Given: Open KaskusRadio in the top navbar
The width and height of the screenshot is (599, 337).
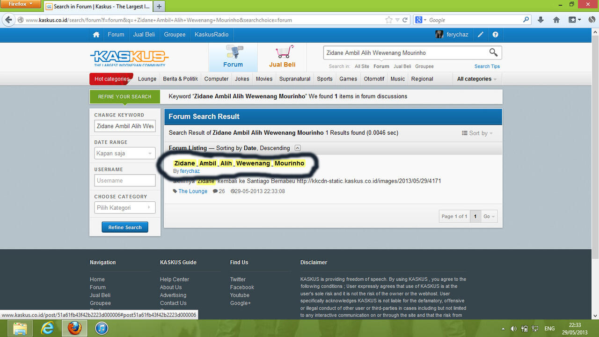Looking at the screenshot, I should [212, 35].
